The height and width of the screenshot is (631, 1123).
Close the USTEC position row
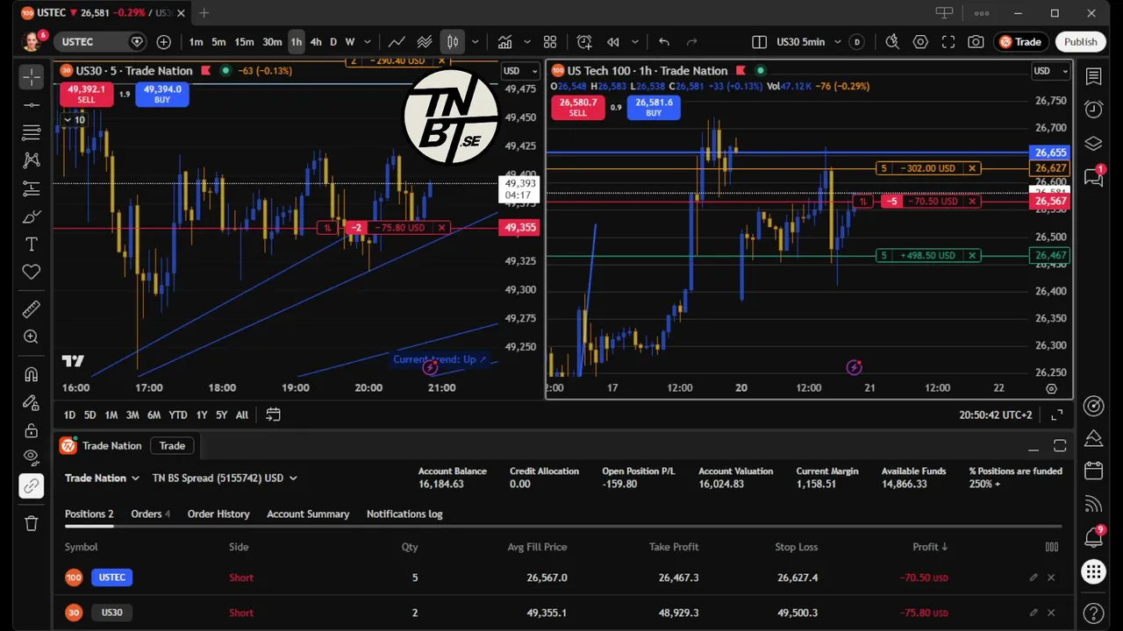point(1051,578)
